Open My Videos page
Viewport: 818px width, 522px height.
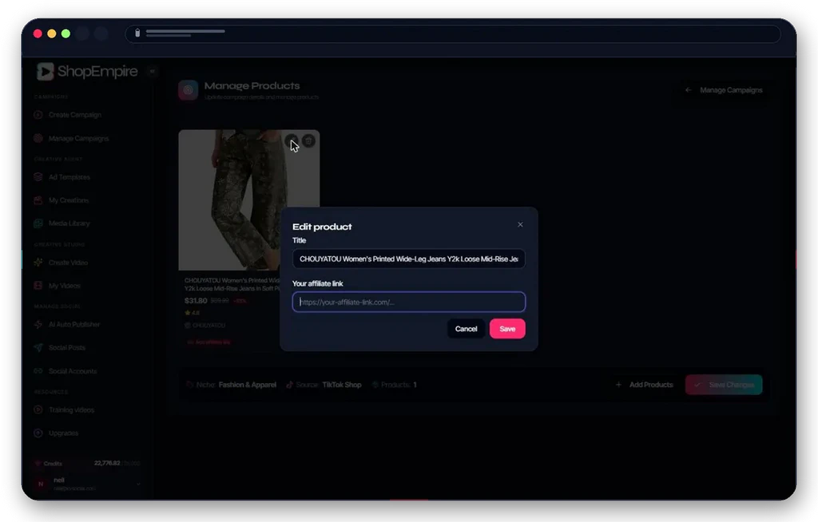(x=65, y=286)
